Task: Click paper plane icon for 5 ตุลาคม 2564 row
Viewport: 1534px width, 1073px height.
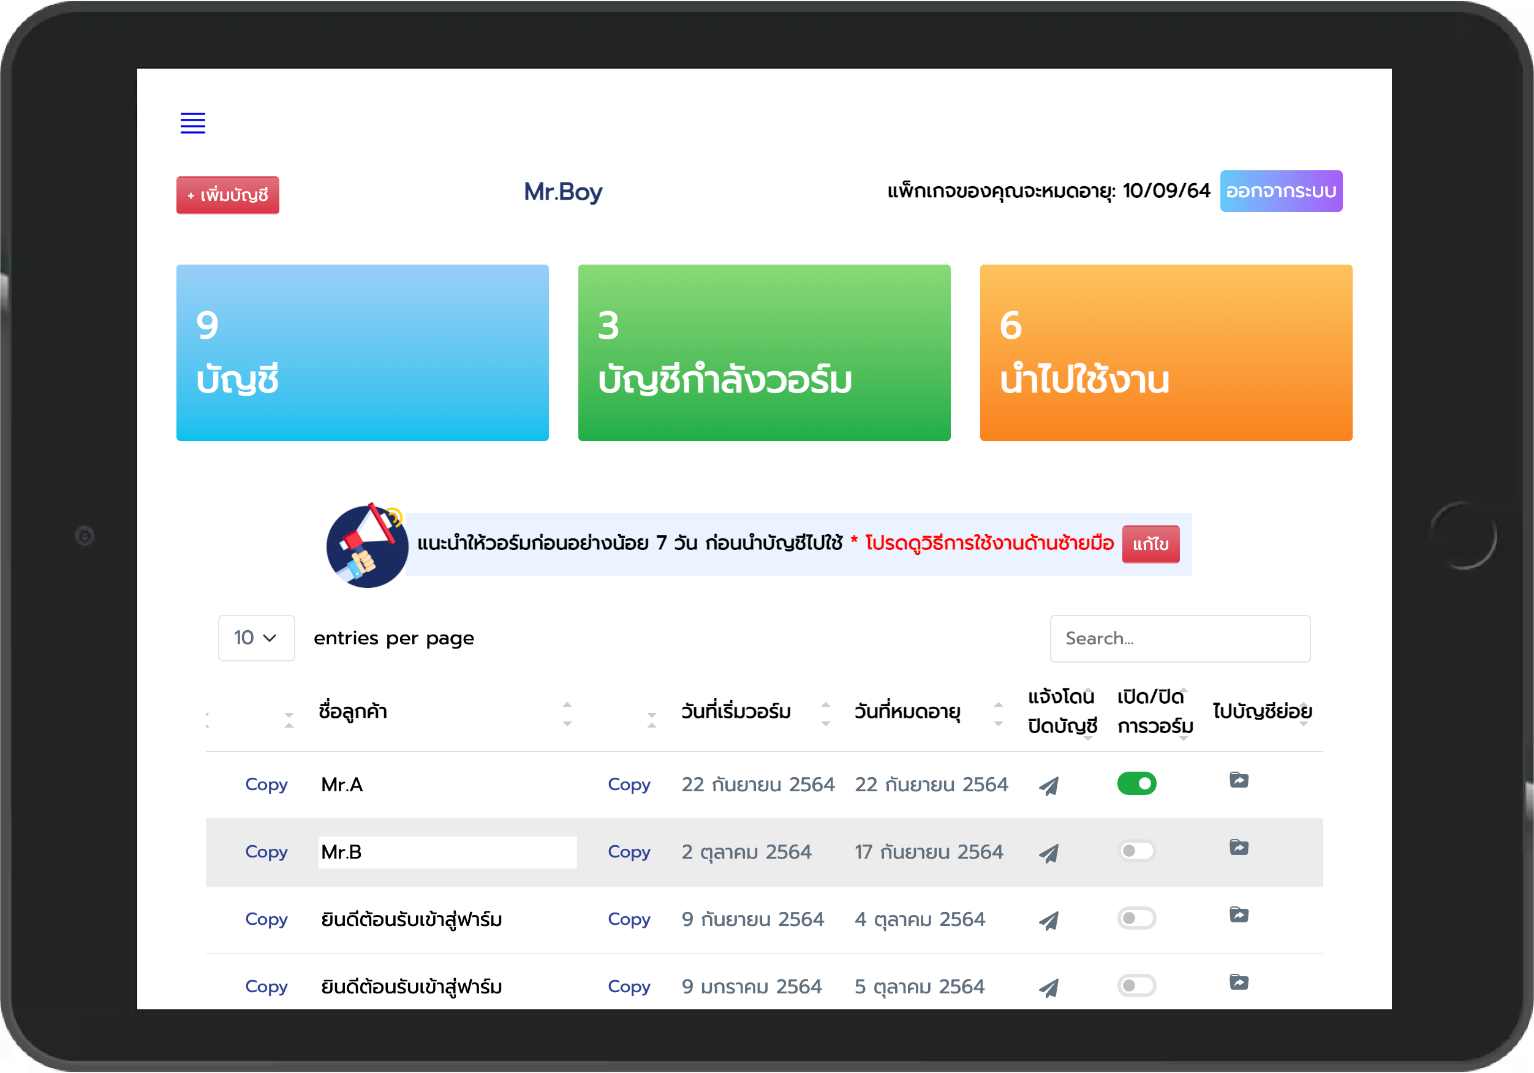Action: pyautogui.click(x=1049, y=988)
